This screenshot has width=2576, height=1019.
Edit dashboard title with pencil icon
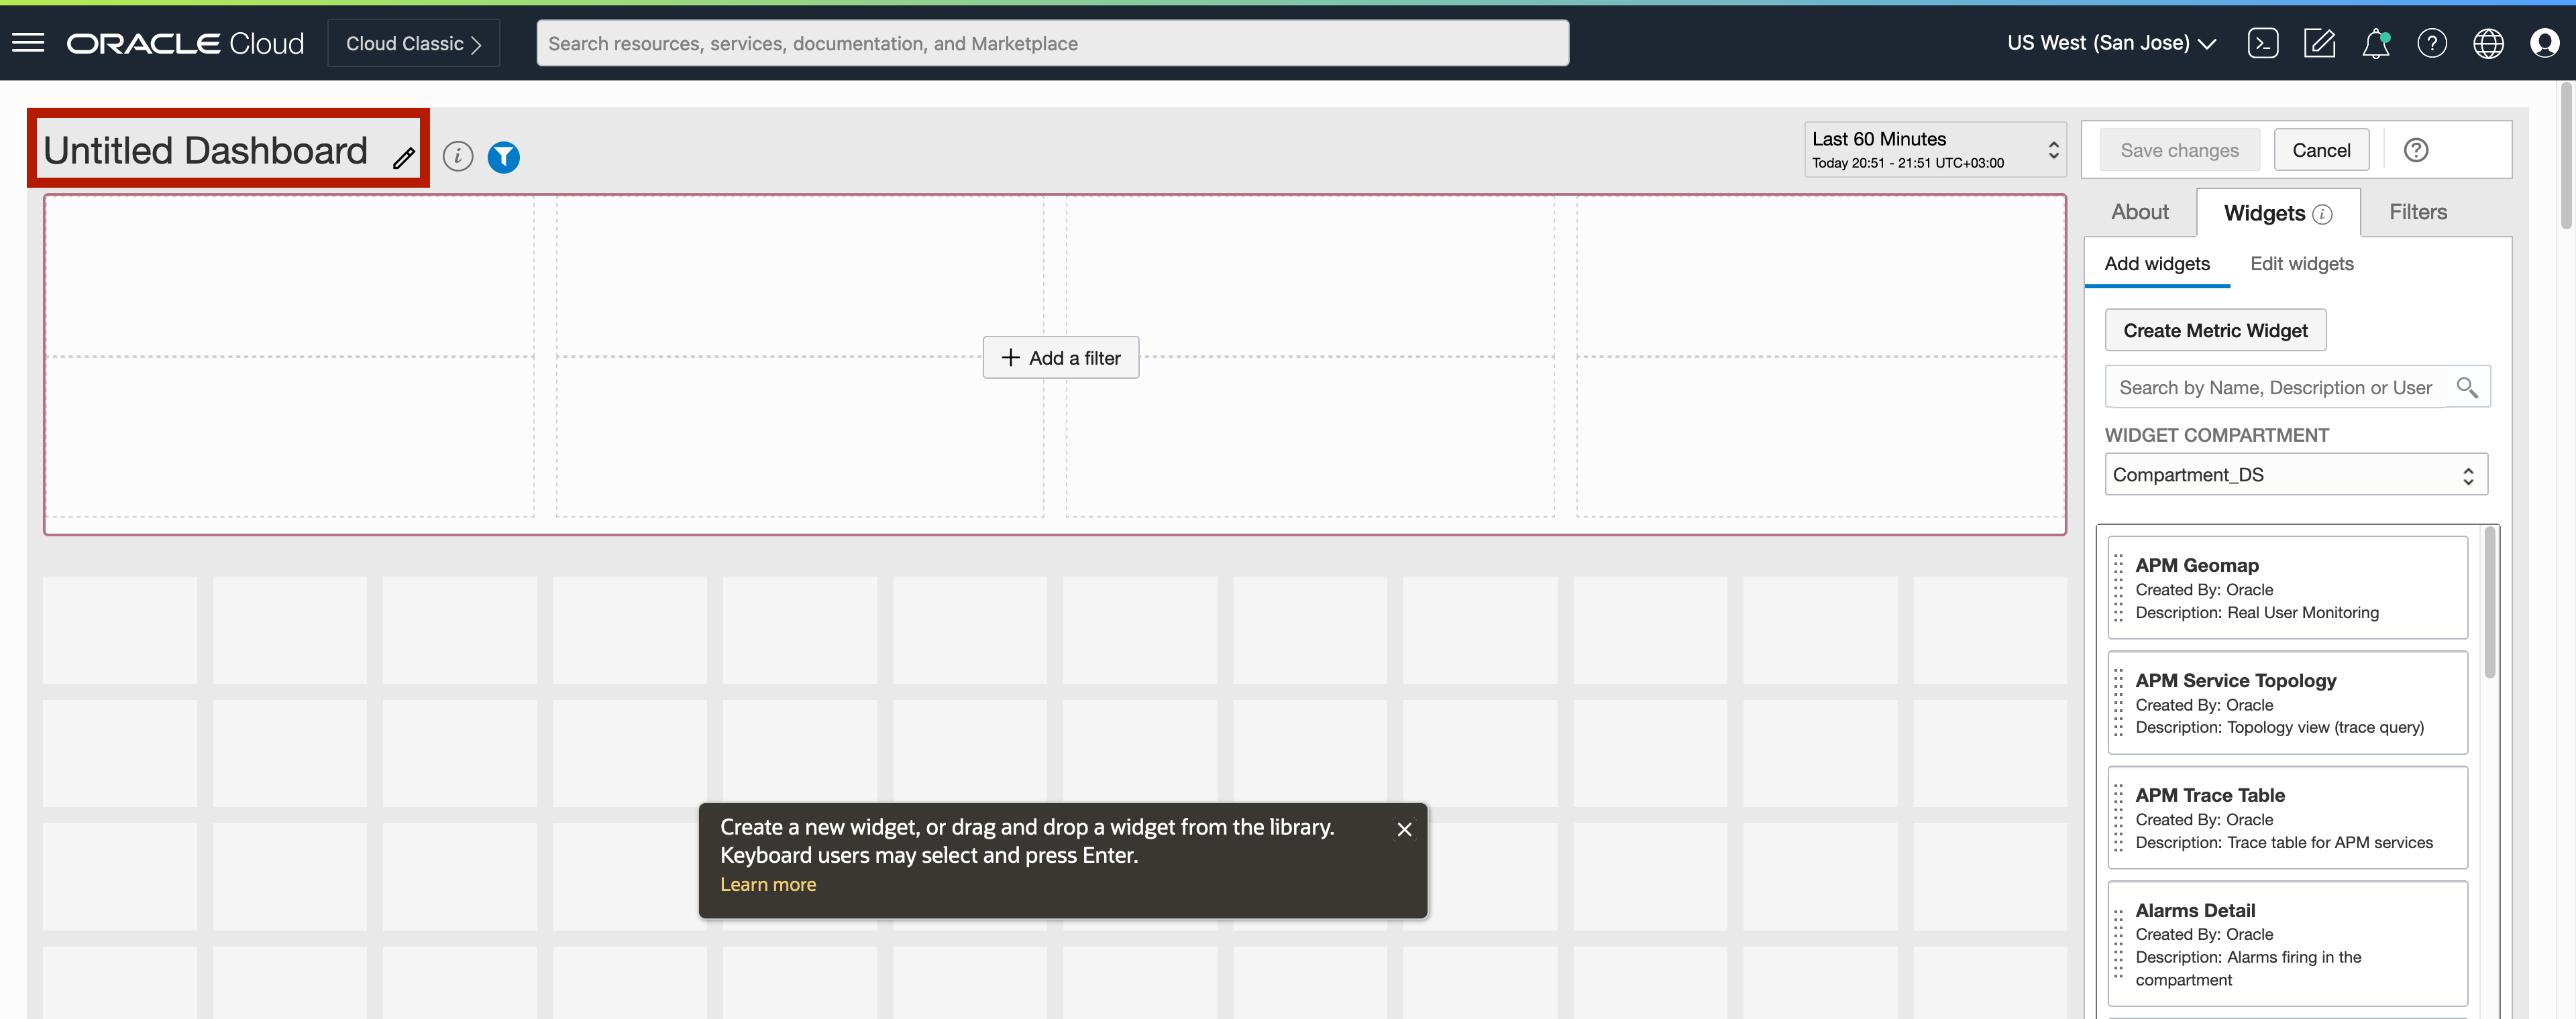click(403, 158)
